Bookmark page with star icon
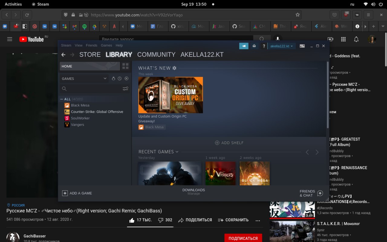Viewport: 387px width, 242px height. point(298,15)
